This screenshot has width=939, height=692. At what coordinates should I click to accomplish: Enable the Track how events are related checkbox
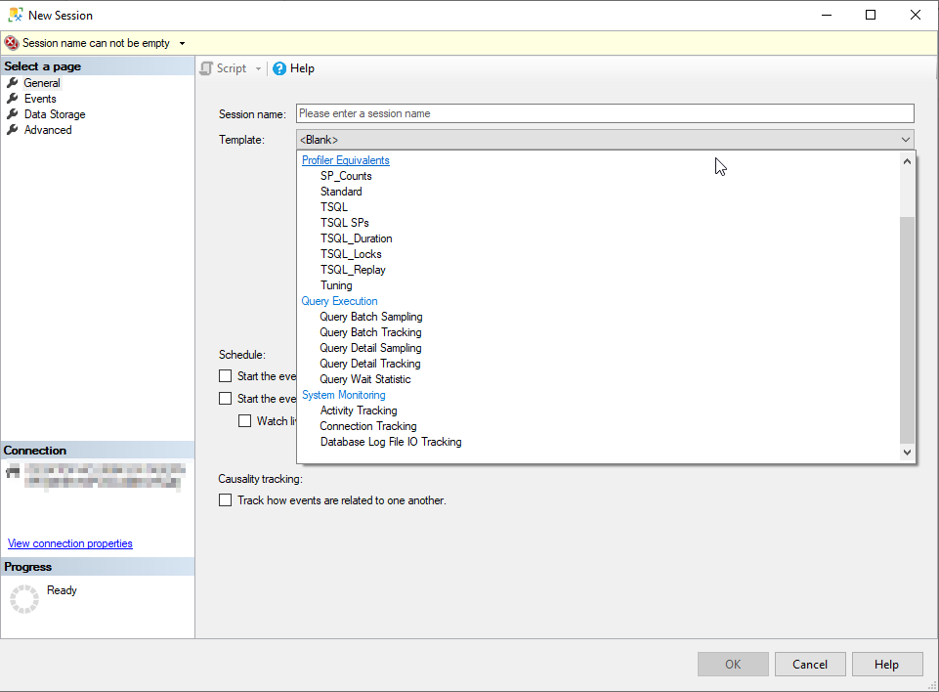pyautogui.click(x=226, y=500)
